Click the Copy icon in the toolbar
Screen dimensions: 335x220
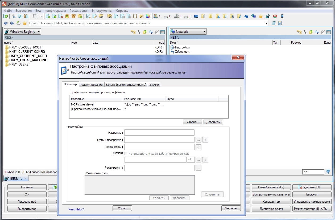(x=19, y=16)
